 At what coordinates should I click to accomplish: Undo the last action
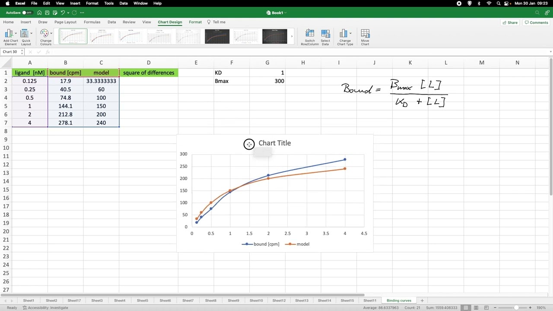63,13
